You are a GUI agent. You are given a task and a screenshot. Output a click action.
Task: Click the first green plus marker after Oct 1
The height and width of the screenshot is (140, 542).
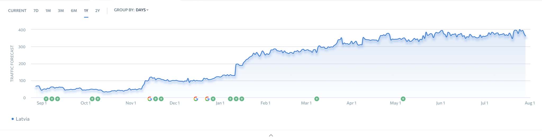(x=92, y=99)
